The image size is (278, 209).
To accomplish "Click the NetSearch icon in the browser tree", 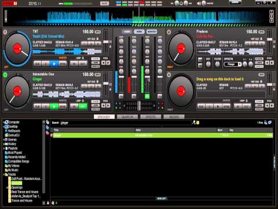I will 6,131.
